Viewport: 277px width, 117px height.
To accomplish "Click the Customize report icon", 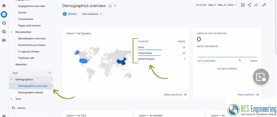I will tap(243, 5).
